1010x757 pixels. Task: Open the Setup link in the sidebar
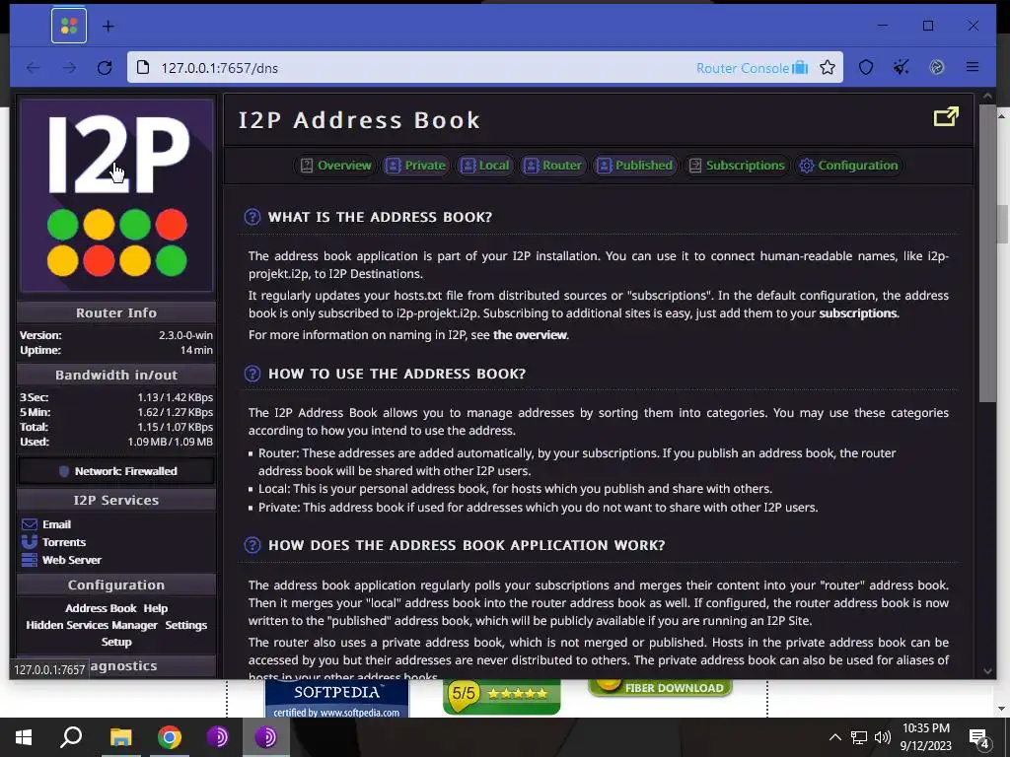pos(116,642)
